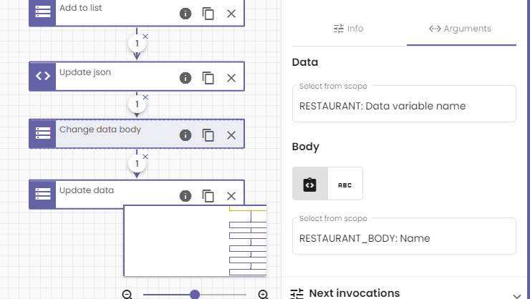
Task: Switch Body input to ABC text mode
Action: [345, 184]
